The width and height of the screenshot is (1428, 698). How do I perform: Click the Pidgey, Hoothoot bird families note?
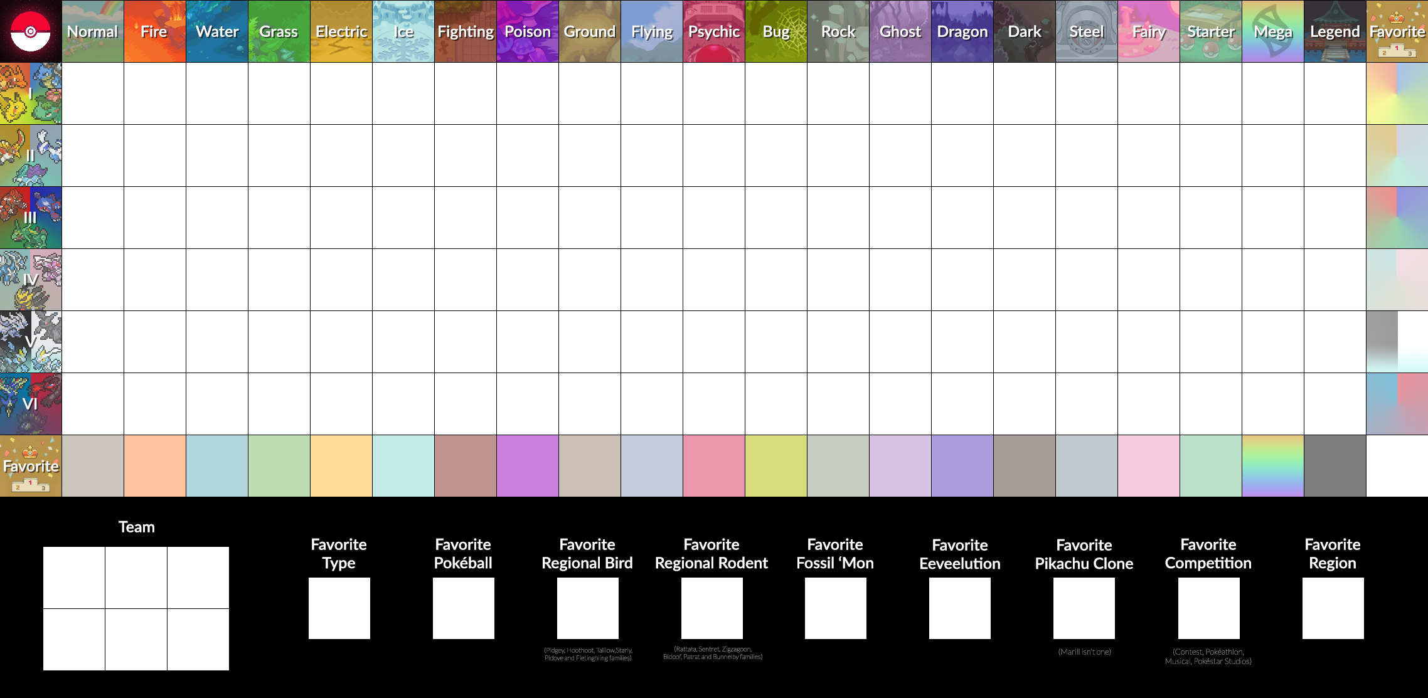click(588, 654)
